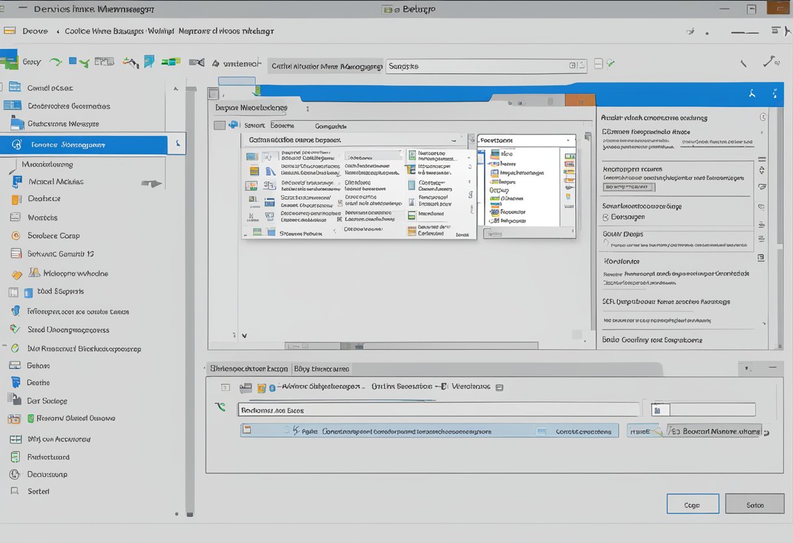Click the Satos button at bottom right
This screenshot has width=793, height=543.
coord(755,504)
